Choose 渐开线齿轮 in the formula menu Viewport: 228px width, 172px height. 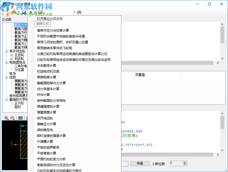click(x=45, y=118)
